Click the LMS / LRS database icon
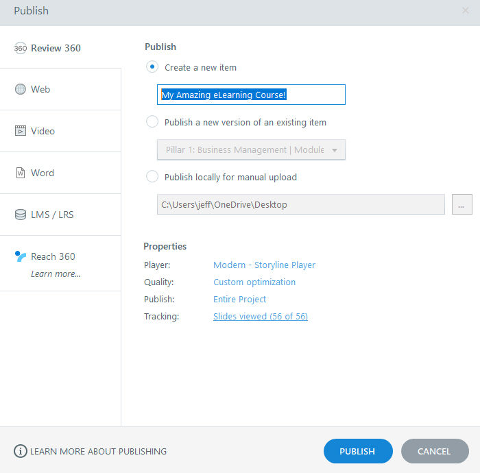The width and height of the screenshot is (480, 473). [21, 215]
